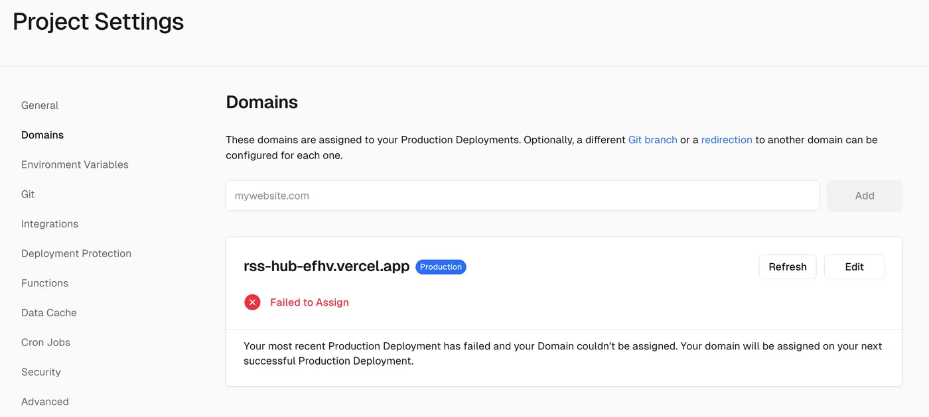The height and width of the screenshot is (417, 929).
Task: Navigate to Integrations settings
Action: 50,224
